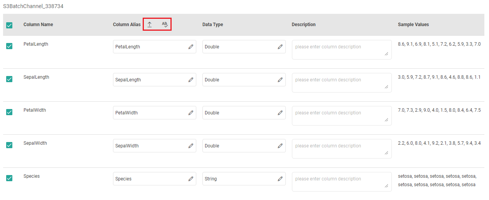The height and width of the screenshot is (200, 489).
Task: Deselect the SepalWidth row checkbox
Action: pyautogui.click(x=9, y=145)
